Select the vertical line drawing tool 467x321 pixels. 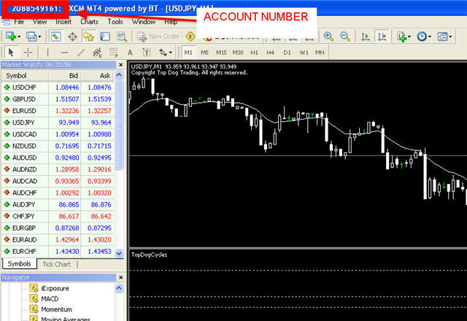[x=47, y=53]
